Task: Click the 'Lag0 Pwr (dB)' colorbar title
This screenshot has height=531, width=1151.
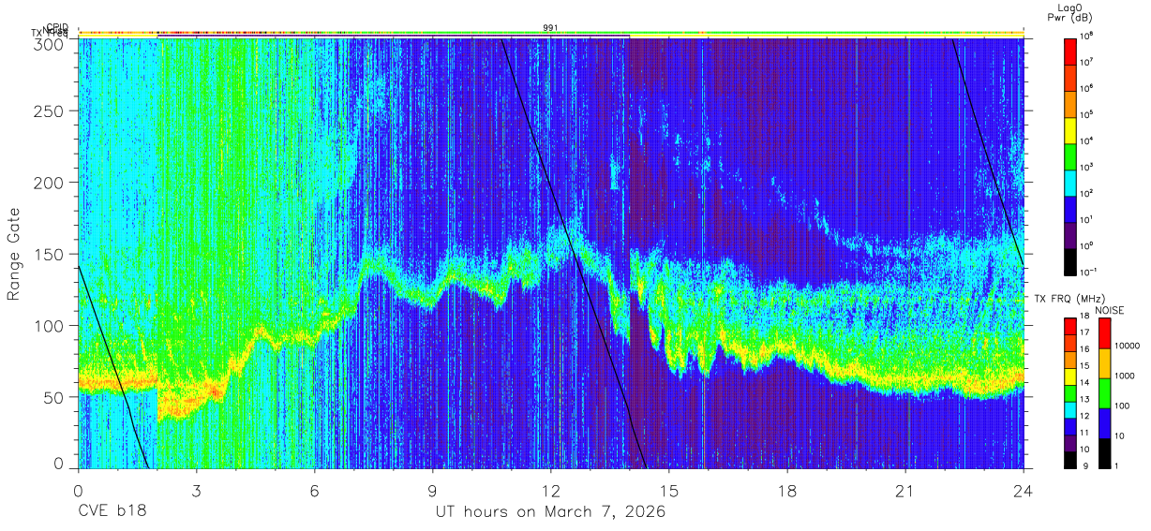Action: point(1069,12)
